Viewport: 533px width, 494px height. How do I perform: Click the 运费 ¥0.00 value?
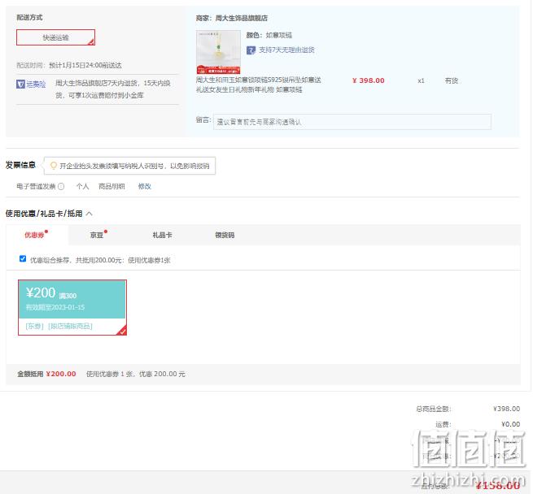(511, 424)
